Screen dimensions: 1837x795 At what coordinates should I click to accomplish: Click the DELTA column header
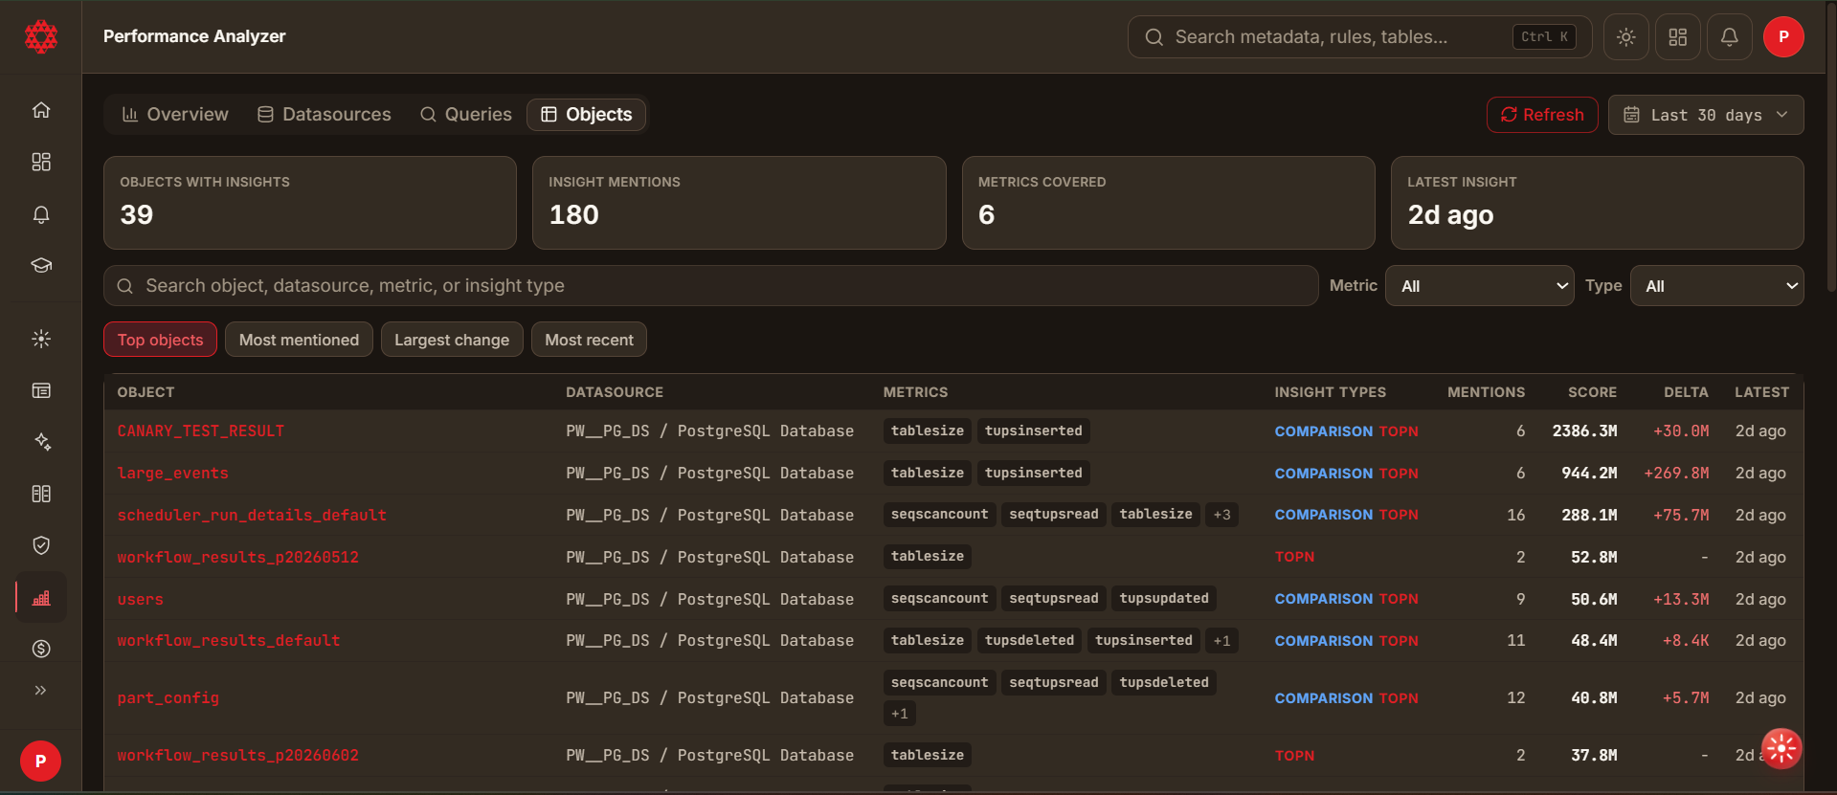pyautogui.click(x=1686, y=392)
